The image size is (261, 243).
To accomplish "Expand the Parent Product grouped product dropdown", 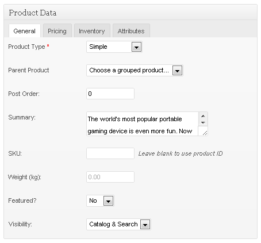I will [x=135, y=71].
